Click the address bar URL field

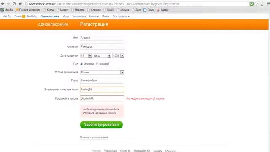click(x=136, y=4)
